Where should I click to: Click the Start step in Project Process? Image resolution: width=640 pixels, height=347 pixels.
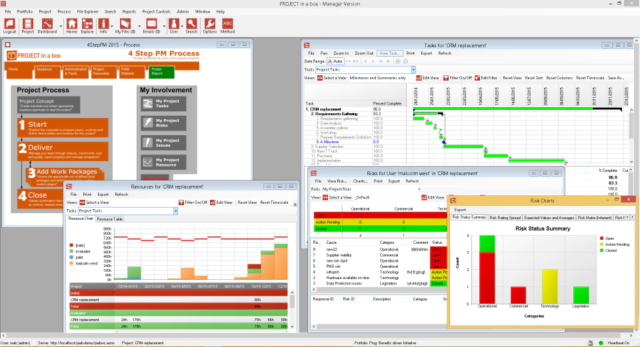[x=63, y=127]
